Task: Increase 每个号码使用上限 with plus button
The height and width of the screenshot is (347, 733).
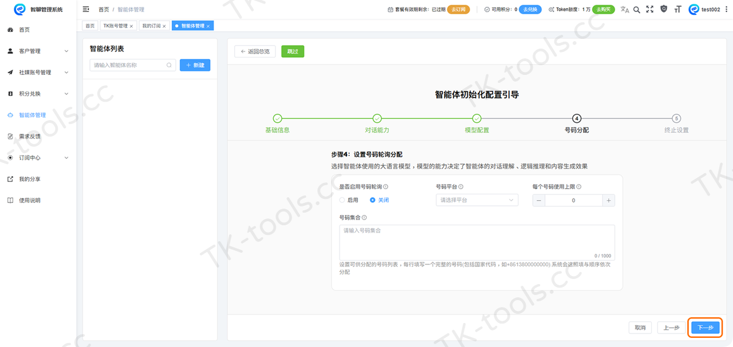Action: point(609,201)
